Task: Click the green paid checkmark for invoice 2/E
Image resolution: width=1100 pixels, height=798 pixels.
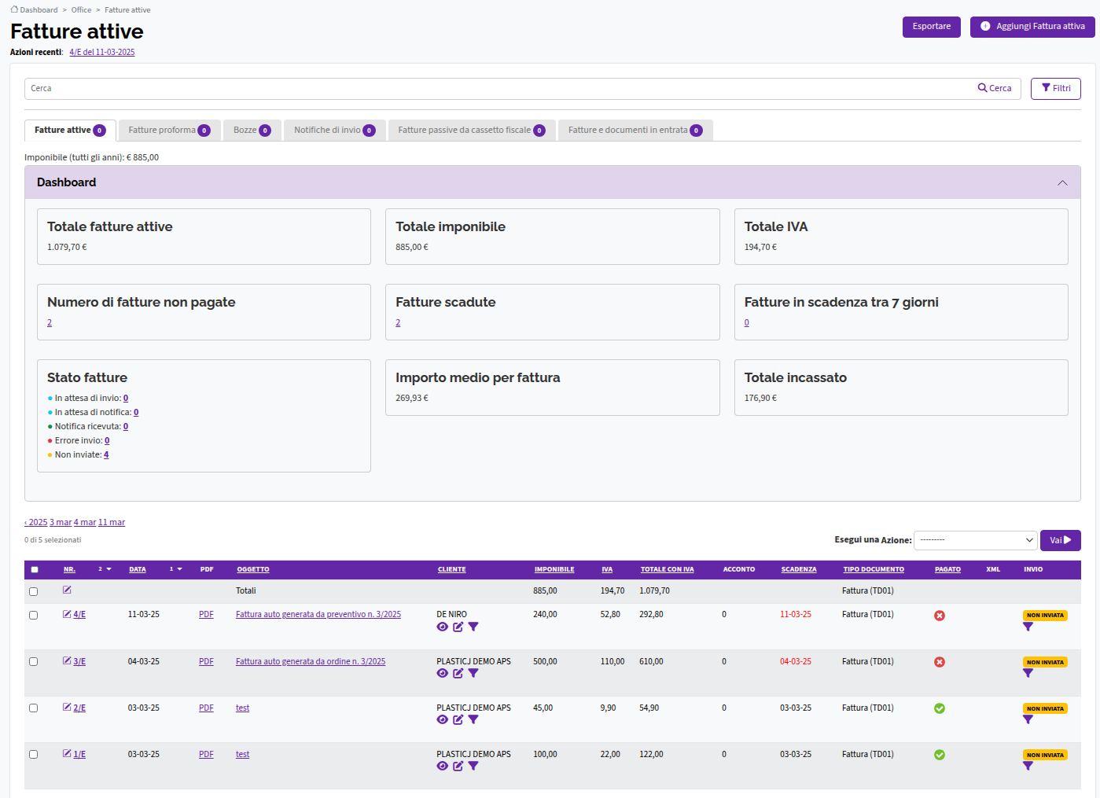Action: 940,708
